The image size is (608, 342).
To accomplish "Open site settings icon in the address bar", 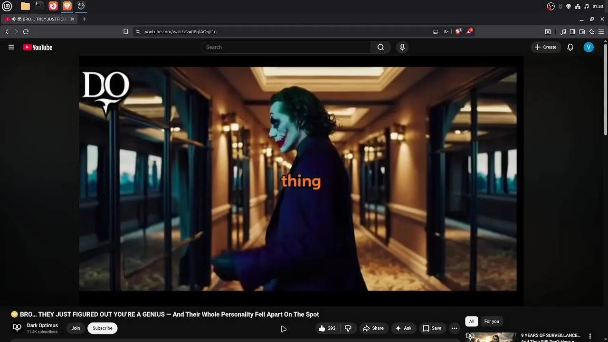I will pos(138,32).
